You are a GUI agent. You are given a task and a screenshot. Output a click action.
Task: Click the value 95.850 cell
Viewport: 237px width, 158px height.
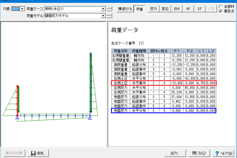click(190, 88)
